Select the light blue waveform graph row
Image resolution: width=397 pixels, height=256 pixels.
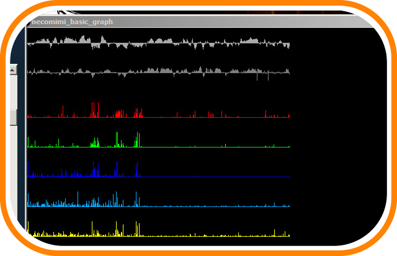159,199
